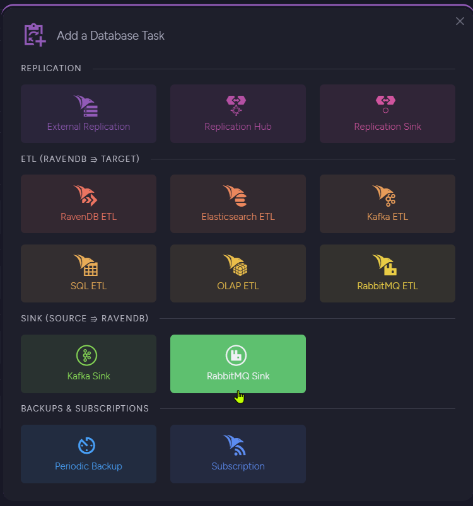473x506 pixels.
Task: Click the Replication Hub icon
Action: point(236,105)
